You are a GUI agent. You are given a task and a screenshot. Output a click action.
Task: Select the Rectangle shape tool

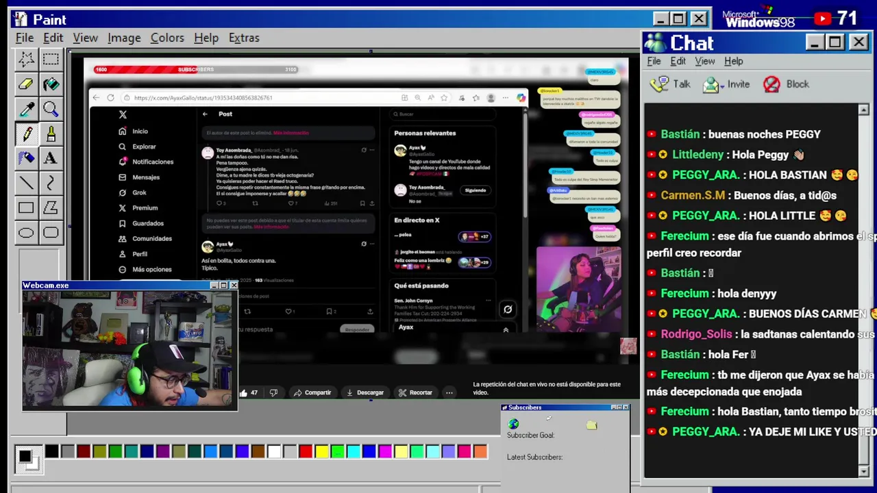26,207
